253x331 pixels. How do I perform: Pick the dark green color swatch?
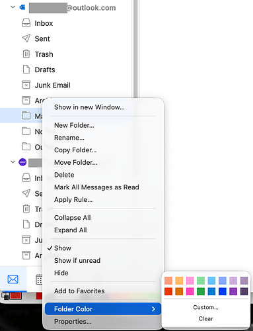pyautogui.click(x=201, y=291)
